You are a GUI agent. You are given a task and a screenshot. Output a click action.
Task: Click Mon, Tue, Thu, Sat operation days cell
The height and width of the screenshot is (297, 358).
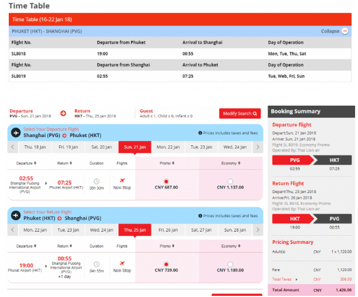coord(287,54)
